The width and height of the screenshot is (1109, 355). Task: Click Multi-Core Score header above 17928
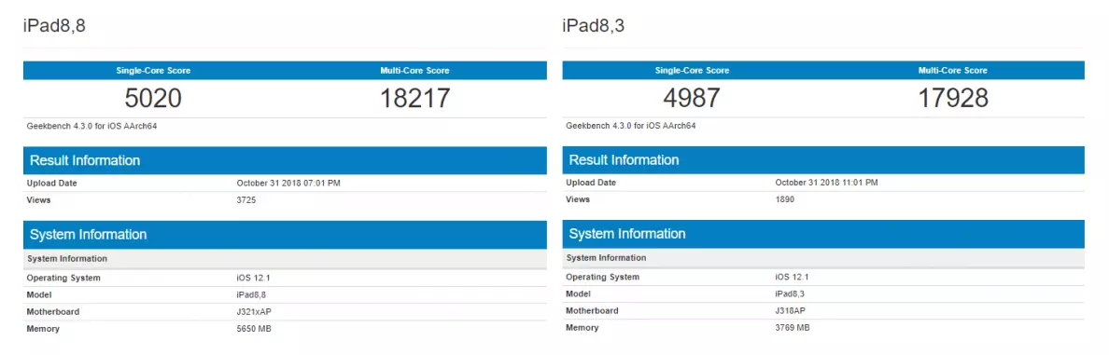coord(953,71)
